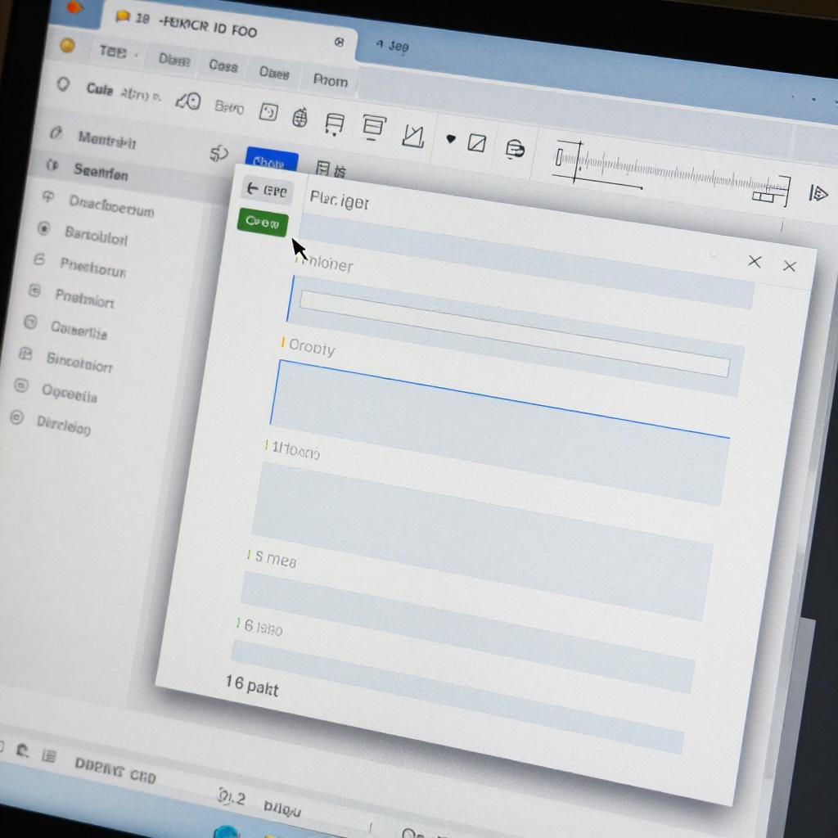Screen dimensions: 838x838
Task: Click the stacked disk icon in the toolbar
Action: pyautogui.click(x=515, y=149)
